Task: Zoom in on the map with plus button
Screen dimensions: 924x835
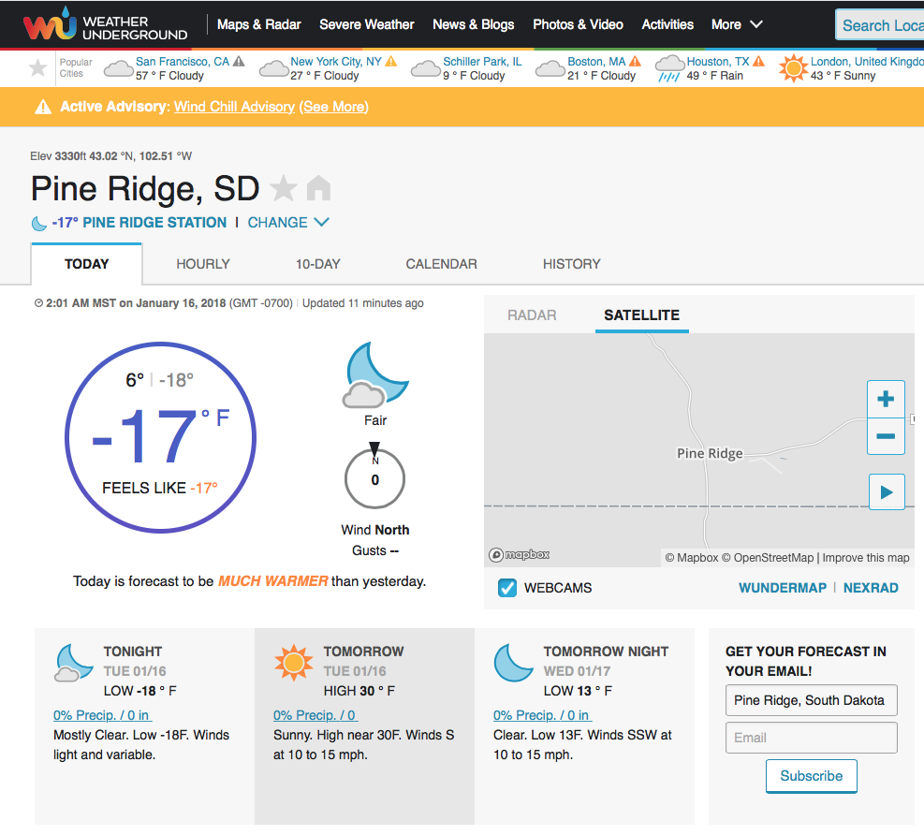Action: (x=886, y=400)
